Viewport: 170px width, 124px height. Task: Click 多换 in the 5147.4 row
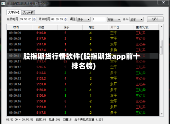tap(114, 50)
